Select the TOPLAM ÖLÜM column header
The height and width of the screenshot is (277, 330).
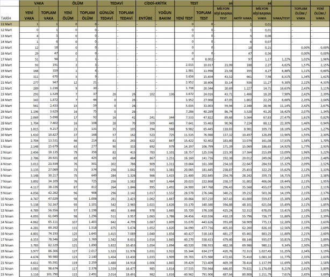[x=88, y=14]
